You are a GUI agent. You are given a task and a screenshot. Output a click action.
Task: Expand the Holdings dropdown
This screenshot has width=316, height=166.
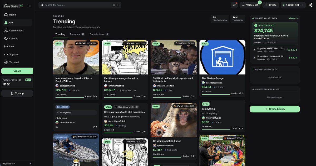coord(9,163)
